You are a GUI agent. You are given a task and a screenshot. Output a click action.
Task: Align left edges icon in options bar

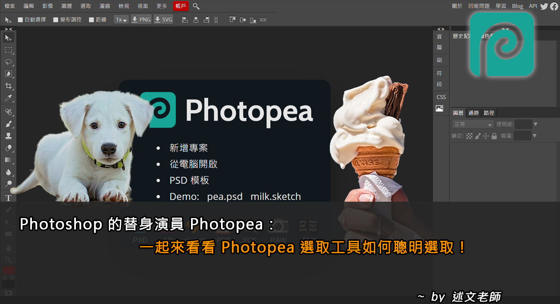tap(185, 20)
